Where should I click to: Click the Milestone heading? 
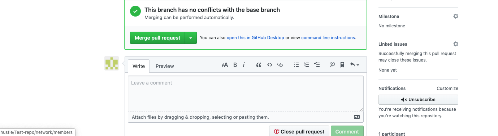pyautogui.click(x=389, y=17)
